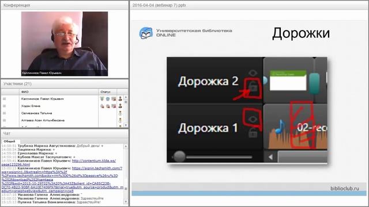This screenshot has width=369, height=207.
Task: Click the participants list scroll-up arrow
Action: 126,97
